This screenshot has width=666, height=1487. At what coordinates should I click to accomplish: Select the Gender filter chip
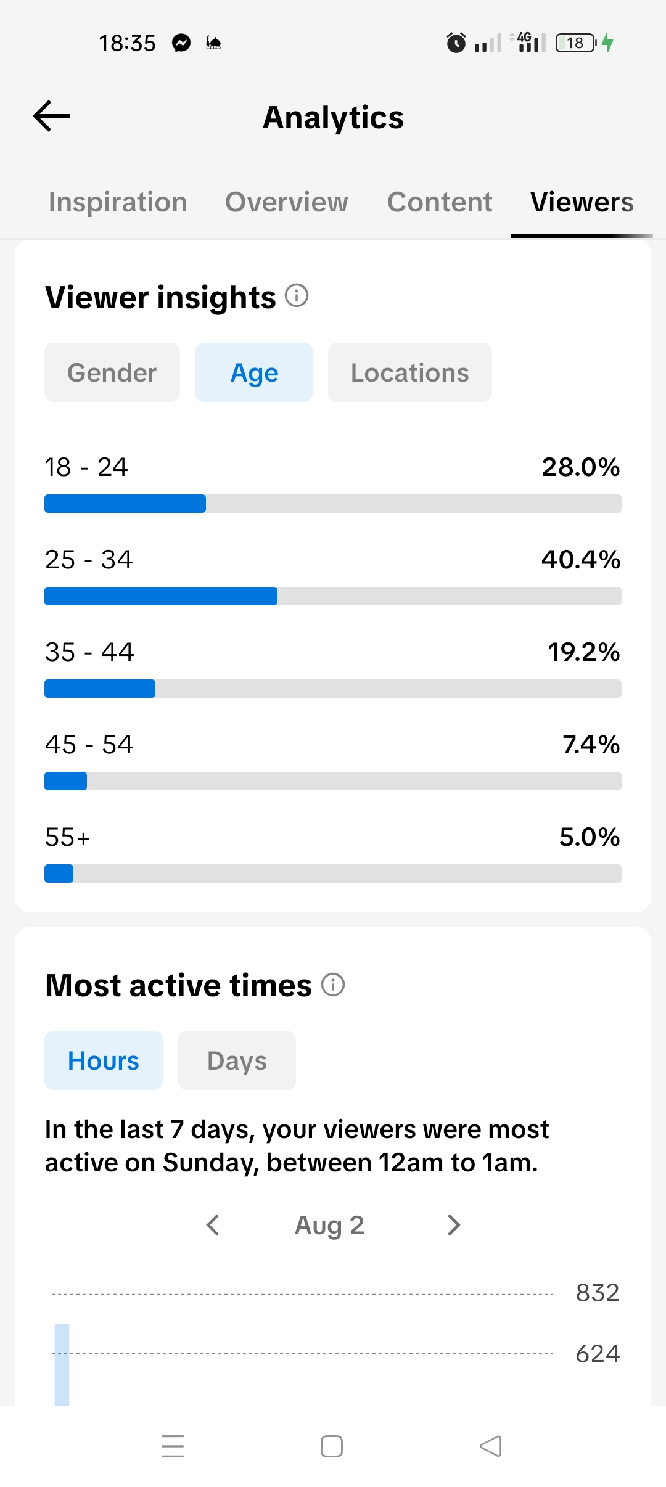point(112,372)
